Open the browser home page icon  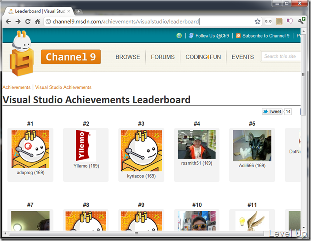tap(37, 21)
